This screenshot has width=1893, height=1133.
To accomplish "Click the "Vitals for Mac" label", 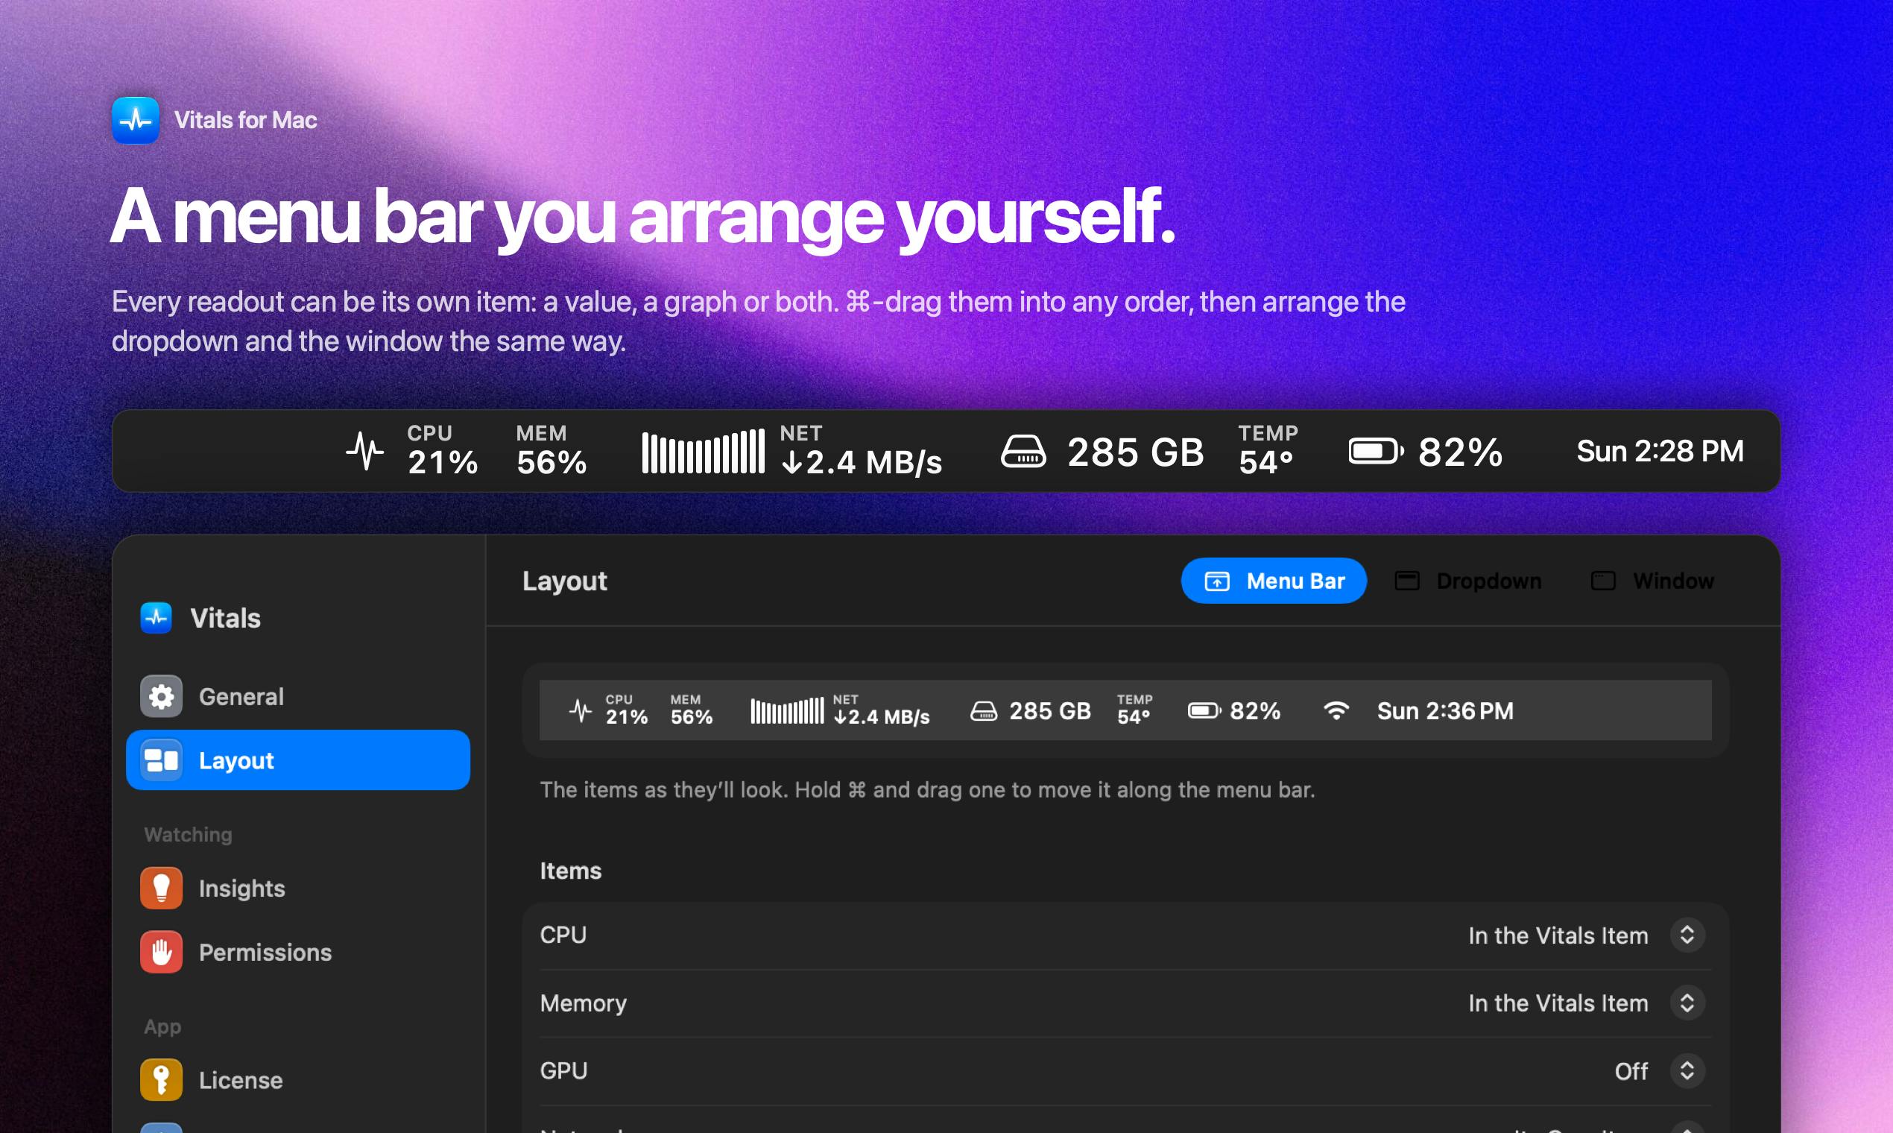I will point(246,120).
